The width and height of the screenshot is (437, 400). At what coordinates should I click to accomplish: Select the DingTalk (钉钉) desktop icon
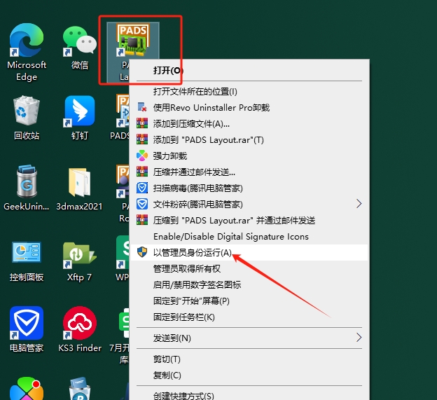tap(79, 113)
